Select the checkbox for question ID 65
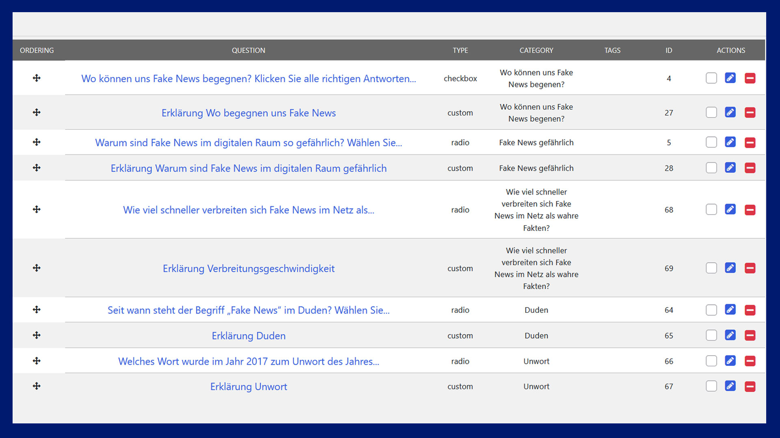Screen dimensions: 780x438 pyautogui.click(x=711, y=335)
